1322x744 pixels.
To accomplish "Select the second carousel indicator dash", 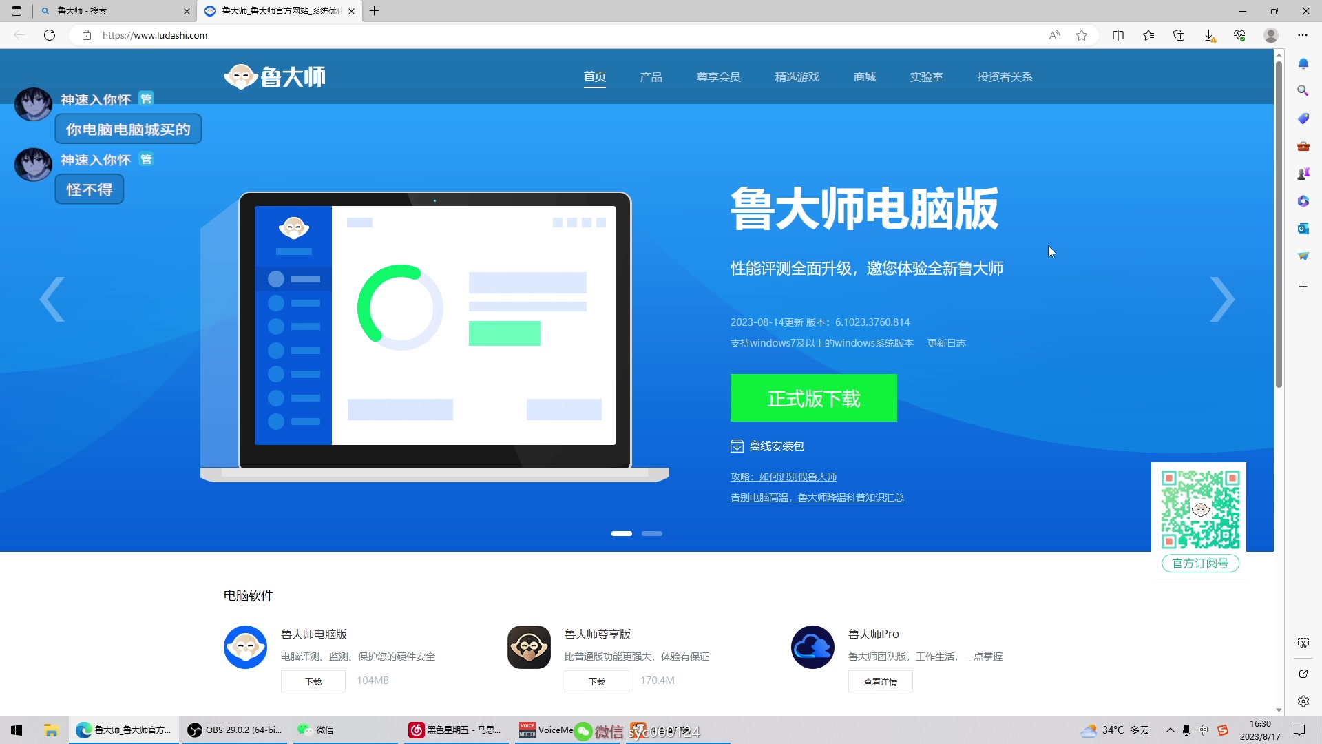I will click(x=652, y=533).
